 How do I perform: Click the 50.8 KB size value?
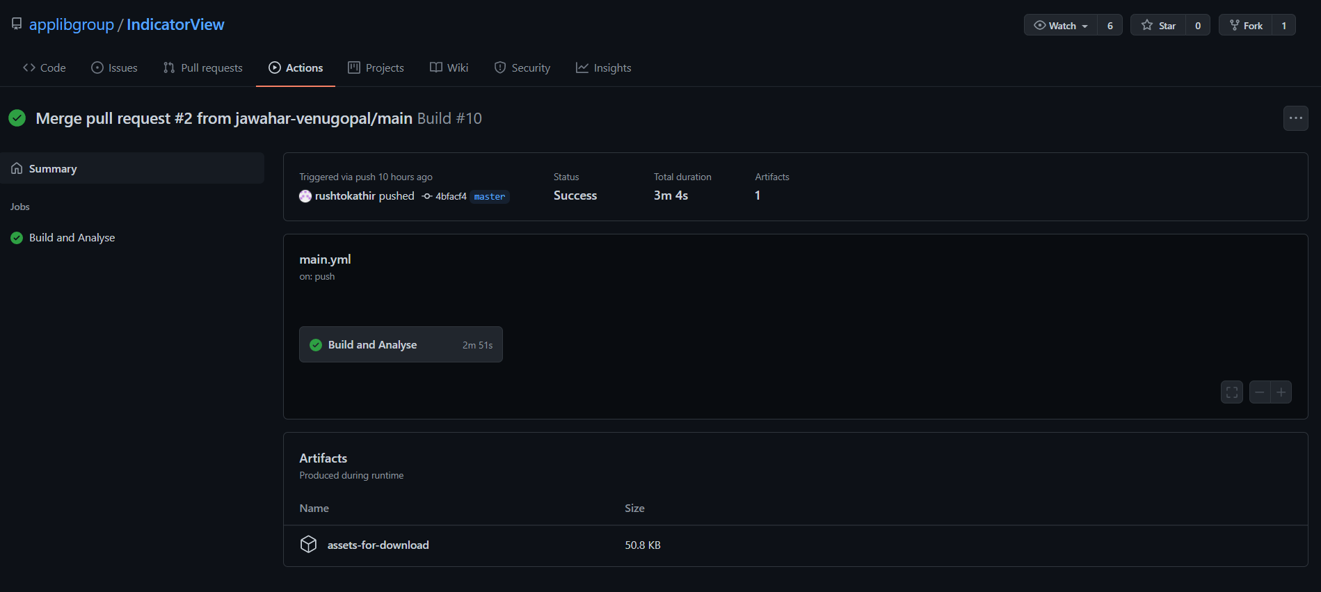(643, 545)
